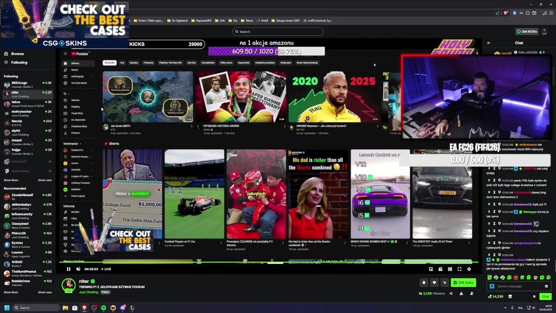Open TheBurntPeanut recommended channel
The image size is (556, 313).
click(28, 273)
